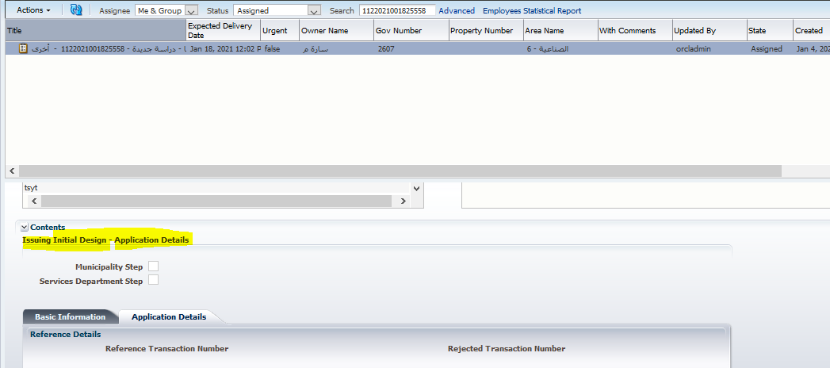Toggle Municipality Step checkbox
Screen dimensions: 830x368
pos(153,266)
